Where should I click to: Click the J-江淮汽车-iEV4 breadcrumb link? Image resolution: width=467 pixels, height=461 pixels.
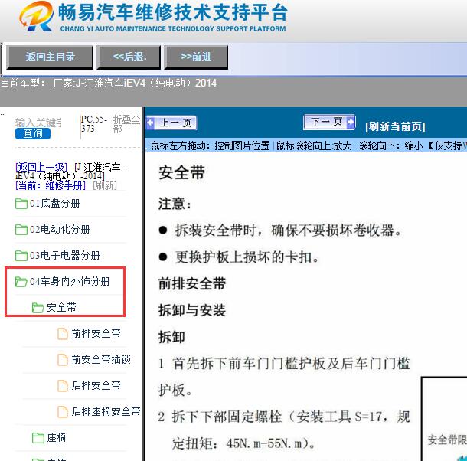point(70,171)
